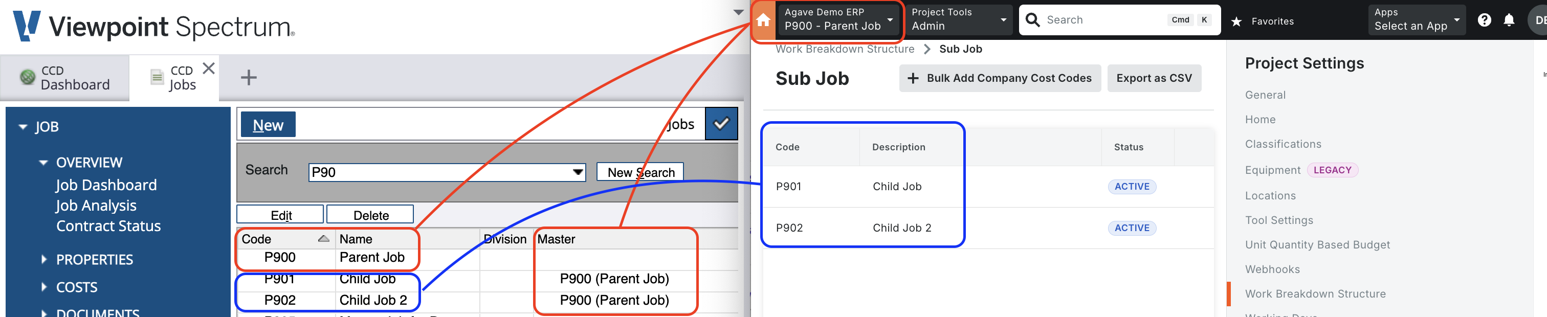Open the Search combo box dropdown arrow

point(578,172)
